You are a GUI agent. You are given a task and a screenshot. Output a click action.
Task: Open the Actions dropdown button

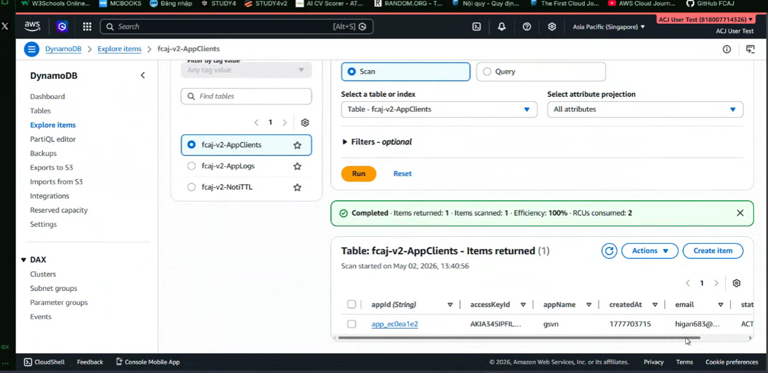click(x=650, y=251)
